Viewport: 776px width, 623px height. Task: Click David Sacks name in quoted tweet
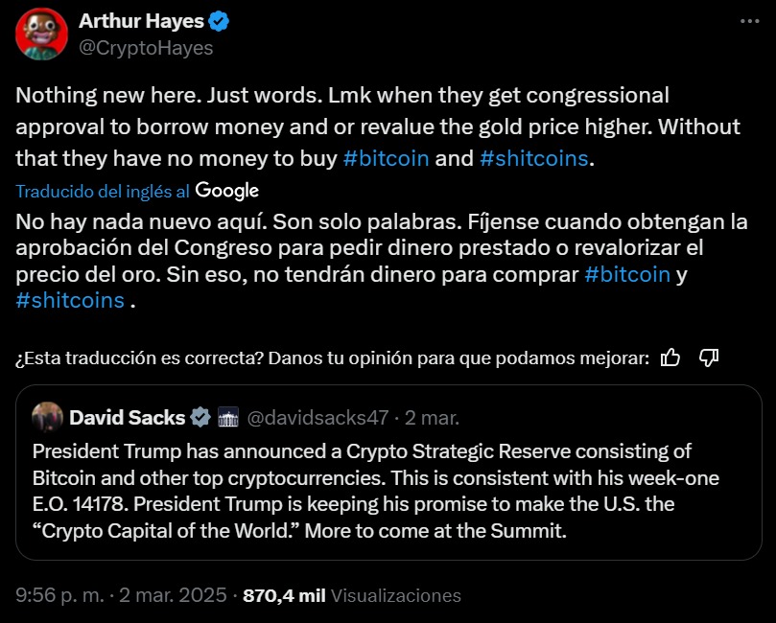(x=127, y=417)
